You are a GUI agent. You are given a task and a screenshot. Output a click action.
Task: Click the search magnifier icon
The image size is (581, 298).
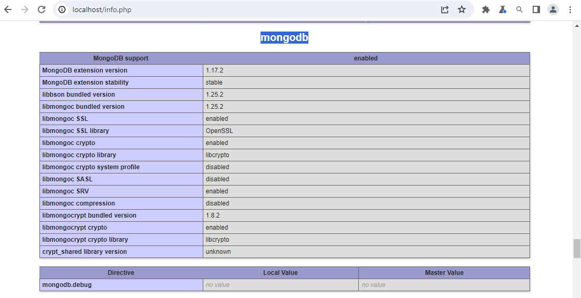click(x=520, y=9)
